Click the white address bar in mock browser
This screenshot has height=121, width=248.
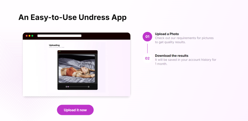point(59,36)
